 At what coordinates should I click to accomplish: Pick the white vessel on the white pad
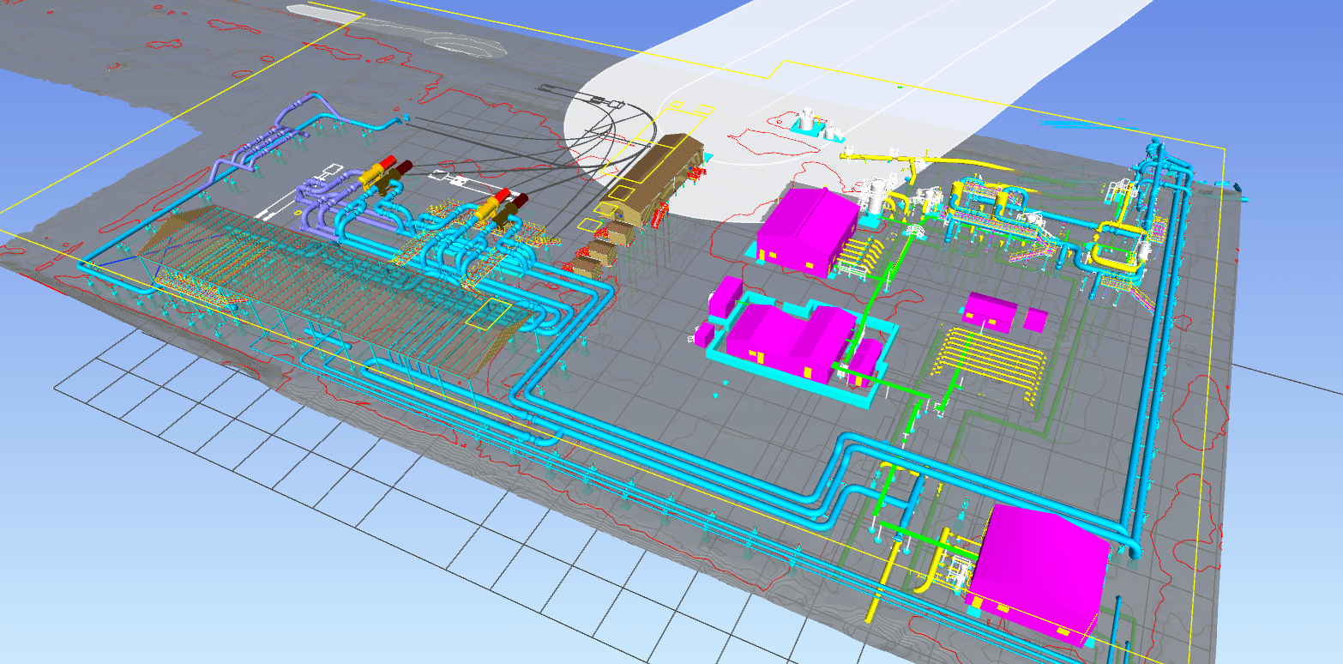807,118
